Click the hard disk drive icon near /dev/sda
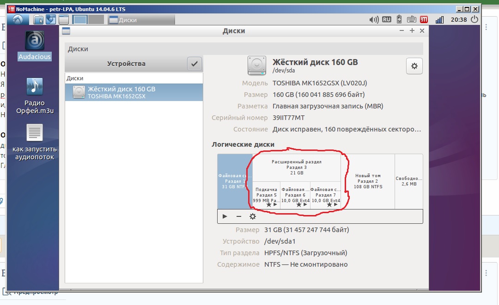The width and height of the screenshot is (499, 305). click(257, 66)
